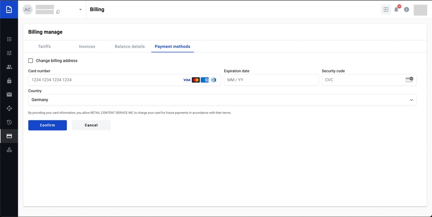Click the app logo in top-left corner
This screenshot has width=432, height=217.
tap(9, 10)
